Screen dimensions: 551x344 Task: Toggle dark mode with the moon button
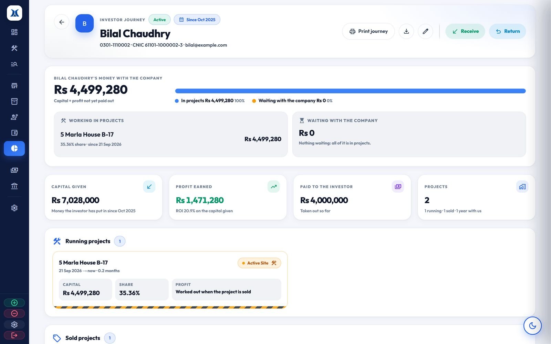coord(532,325)
